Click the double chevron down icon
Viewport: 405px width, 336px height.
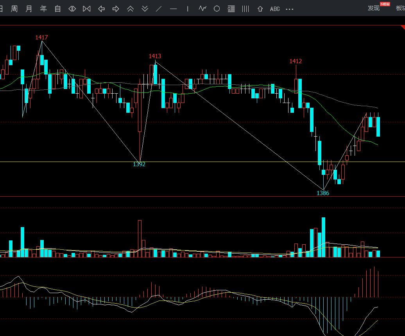pyautogui.click(x=145, y=9)
